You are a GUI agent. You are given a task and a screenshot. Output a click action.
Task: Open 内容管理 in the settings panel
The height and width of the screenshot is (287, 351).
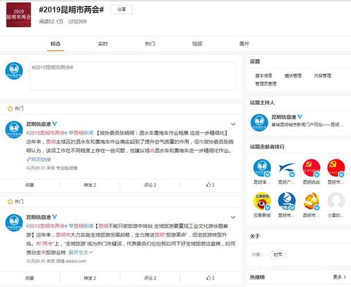(323, 76)
